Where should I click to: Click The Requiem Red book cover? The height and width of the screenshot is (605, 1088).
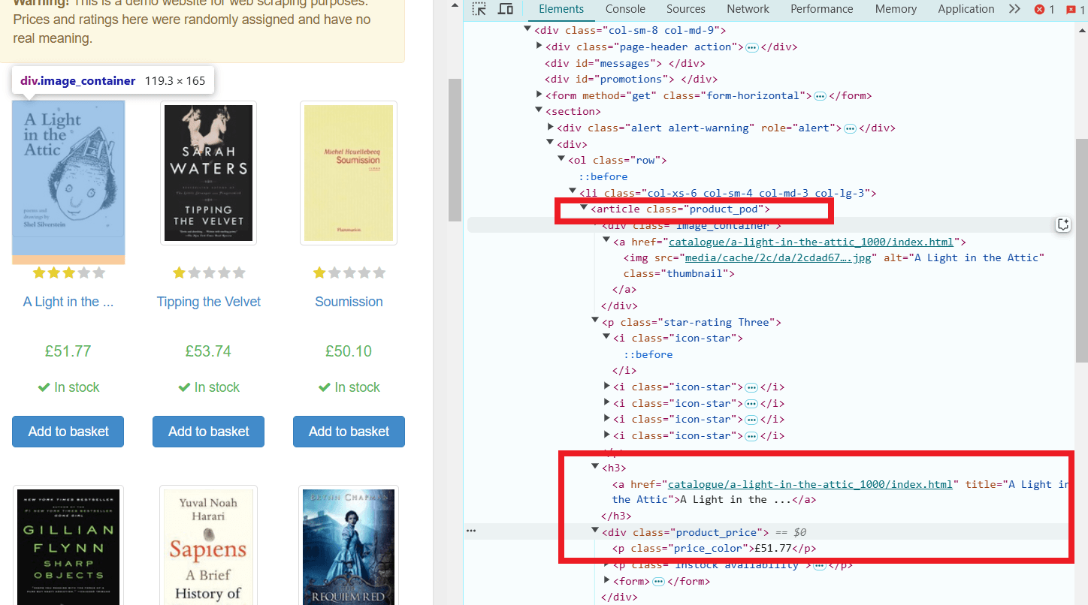click(x=349, y=545)
